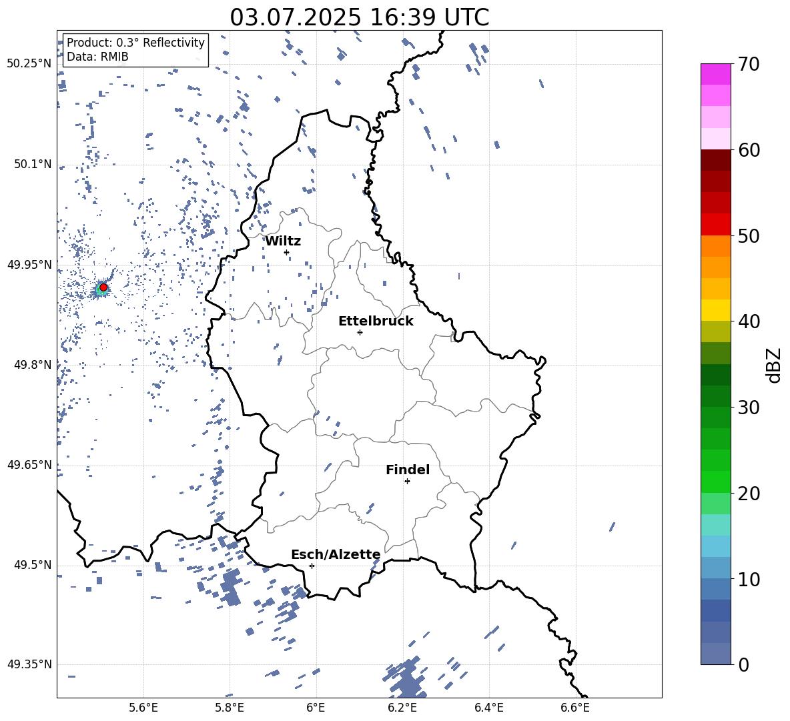790x721 pixels.
Task: Click the 6.4°E longitude label
Action: click(488, 708)
